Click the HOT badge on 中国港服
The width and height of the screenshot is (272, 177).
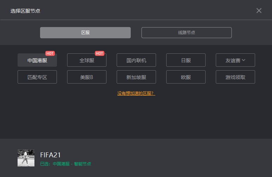click(50, 53)
